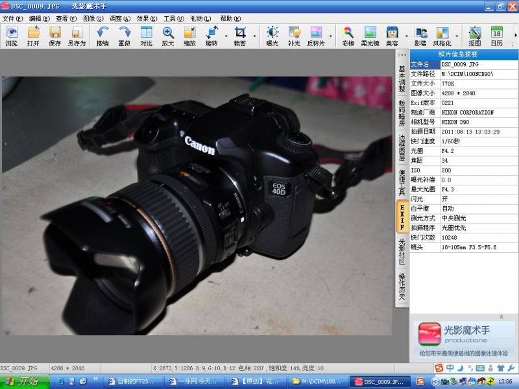
Task: Open the 曝光 exposure tool
Action: (272, 36)
